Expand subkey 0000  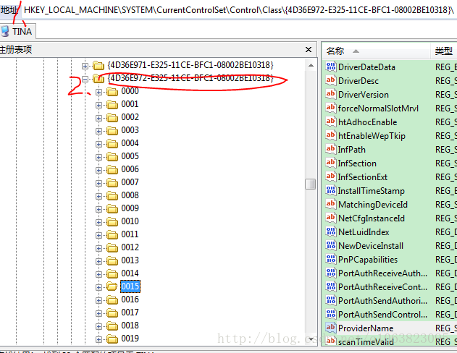click(98, 93)
